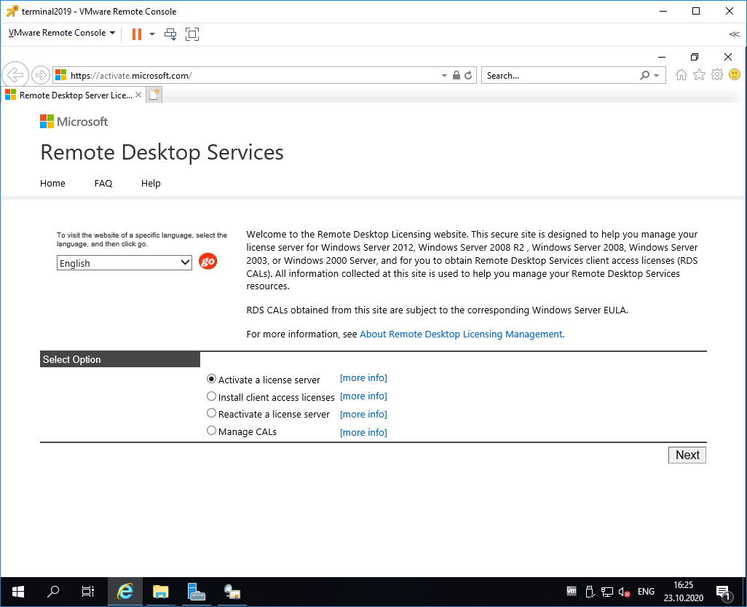
Task: Minimize the Internet Explorer window in the guest
Action: [x=662, y=57]
